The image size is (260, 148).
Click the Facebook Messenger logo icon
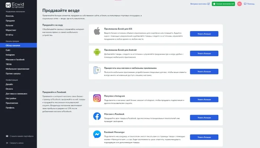pyautogui.click(x=97, y=134)
